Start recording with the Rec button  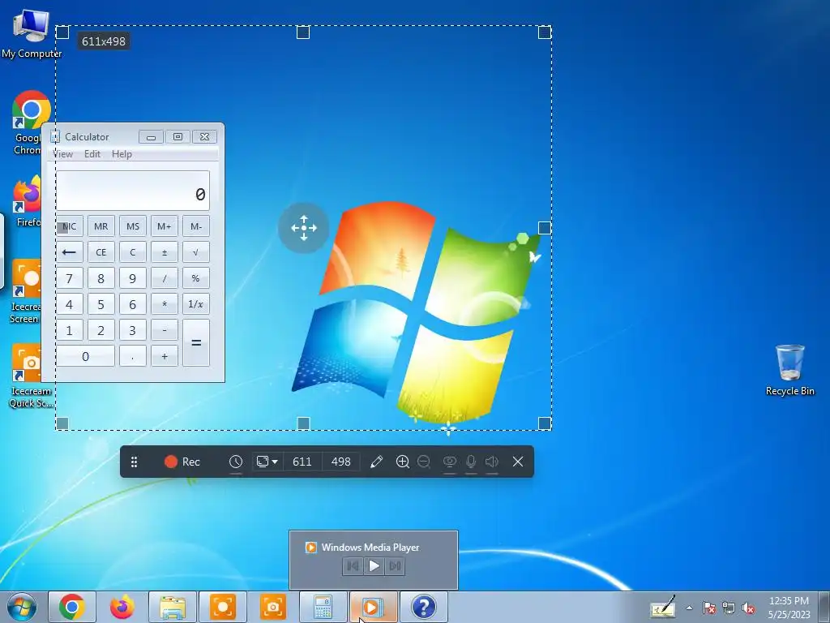(182, 462)
